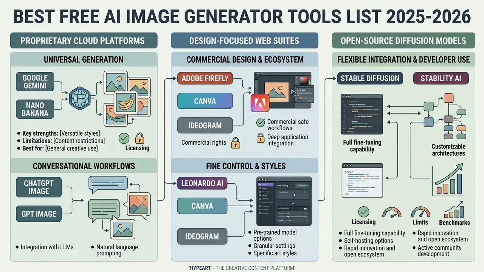
Task: Click the down arrow in the Fine tuning panel
Action: tap(293, 202)
